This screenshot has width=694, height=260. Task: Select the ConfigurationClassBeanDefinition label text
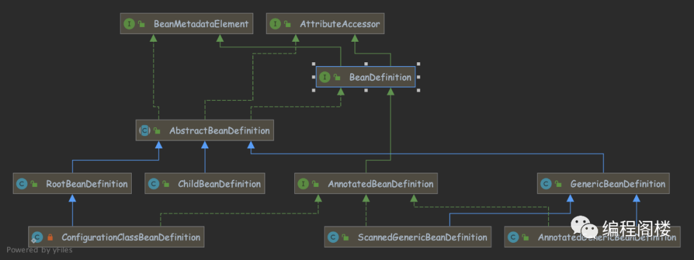point(130,238)
